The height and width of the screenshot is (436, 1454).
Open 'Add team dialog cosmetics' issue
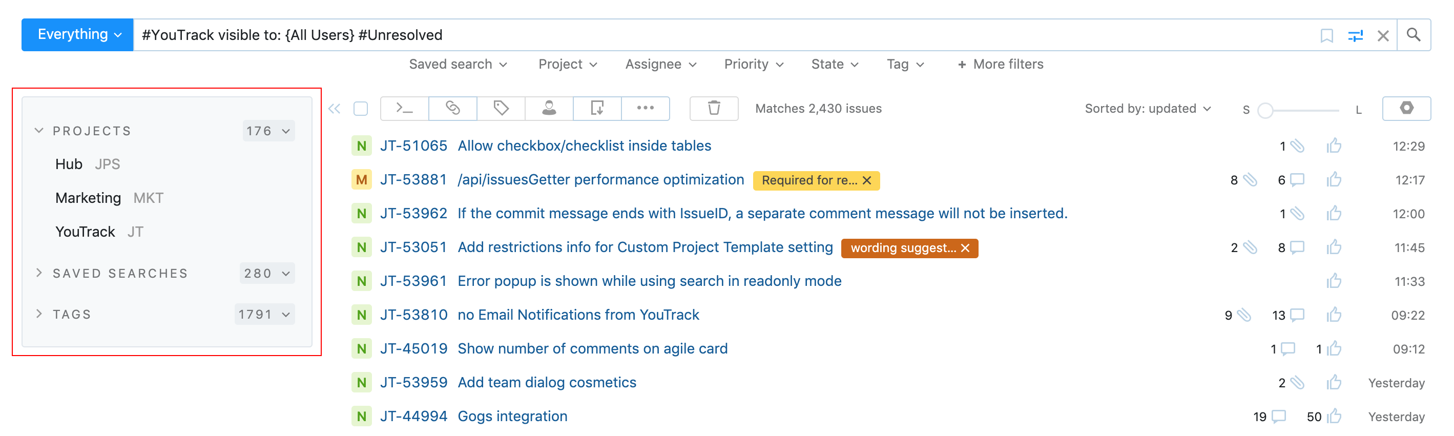point(547,383)
